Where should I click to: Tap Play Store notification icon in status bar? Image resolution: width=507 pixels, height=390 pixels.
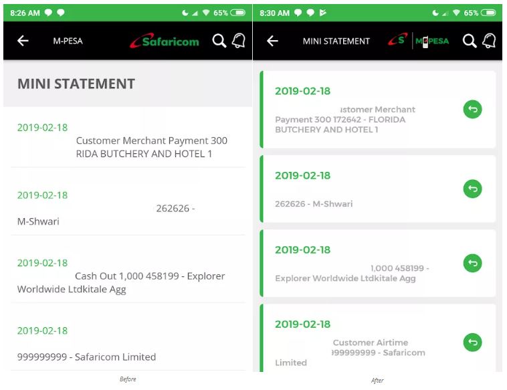[x=322, y=13]
